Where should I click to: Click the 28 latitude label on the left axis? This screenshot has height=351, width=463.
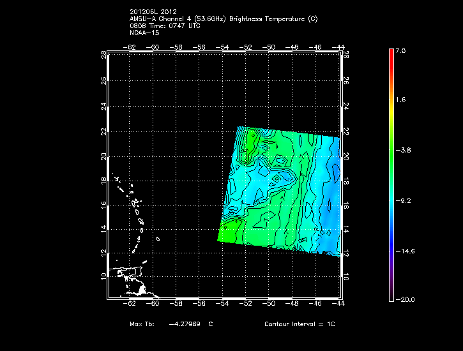(103, 56)
